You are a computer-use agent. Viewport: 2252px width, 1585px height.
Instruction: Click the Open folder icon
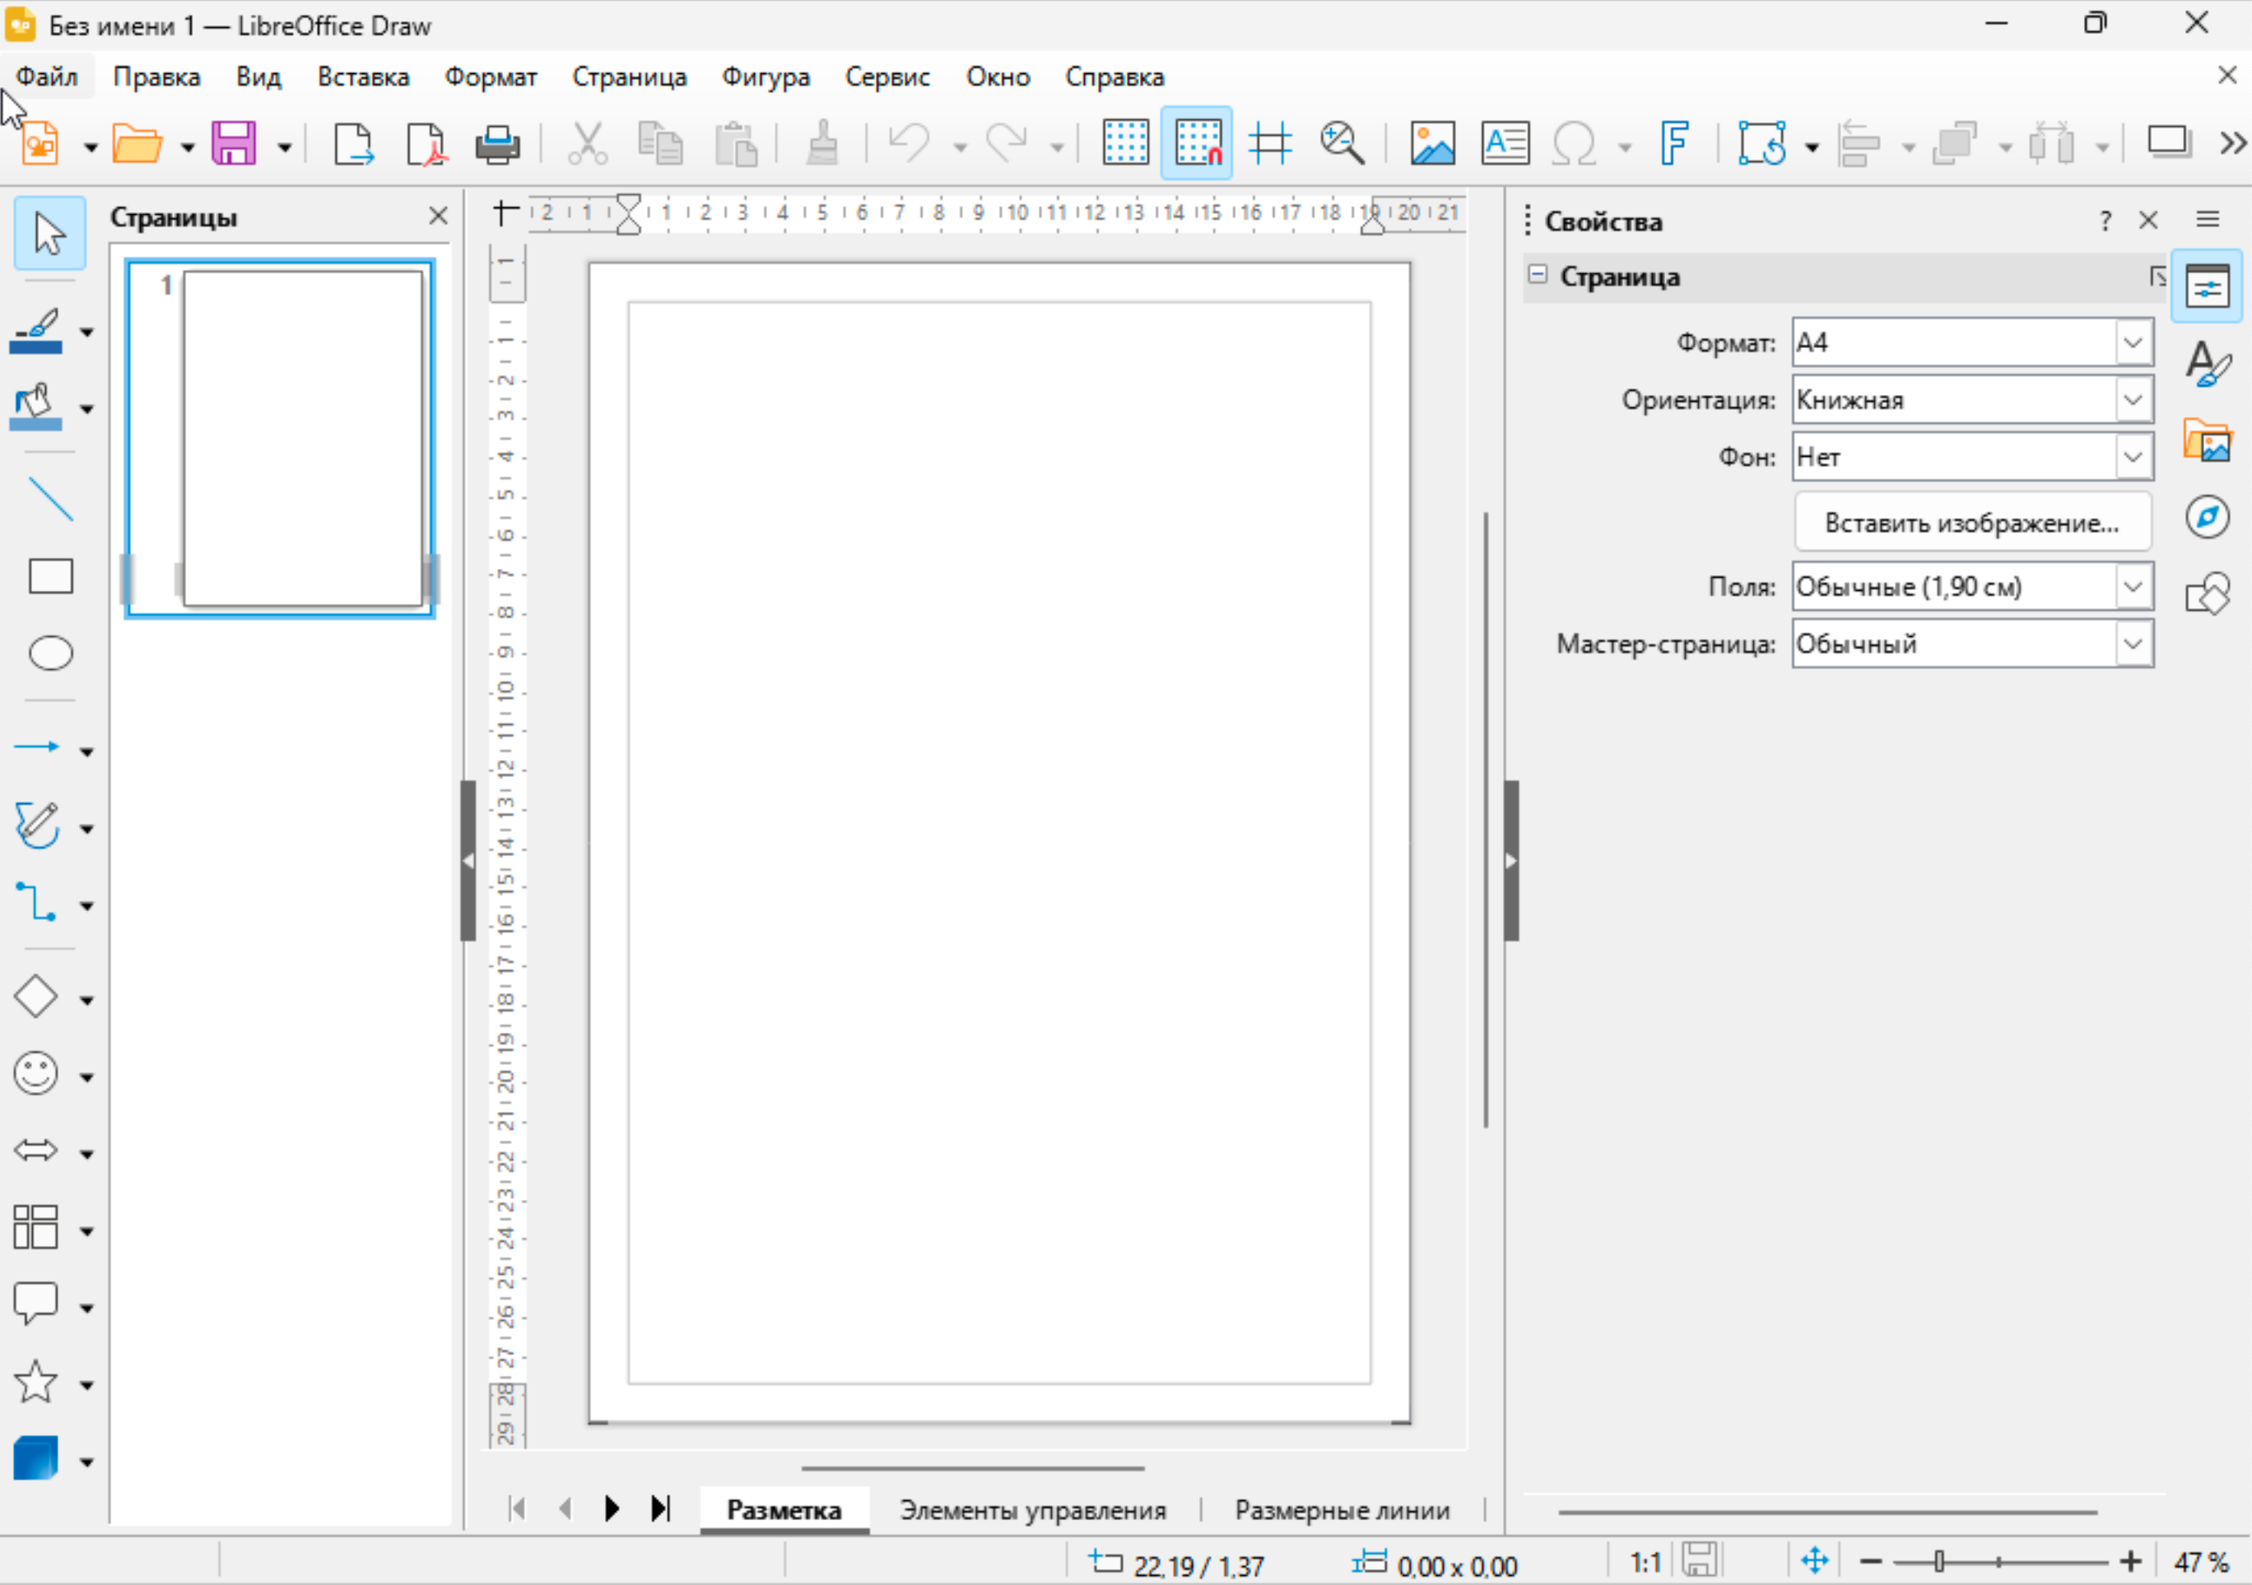click(x=137, y=144)
